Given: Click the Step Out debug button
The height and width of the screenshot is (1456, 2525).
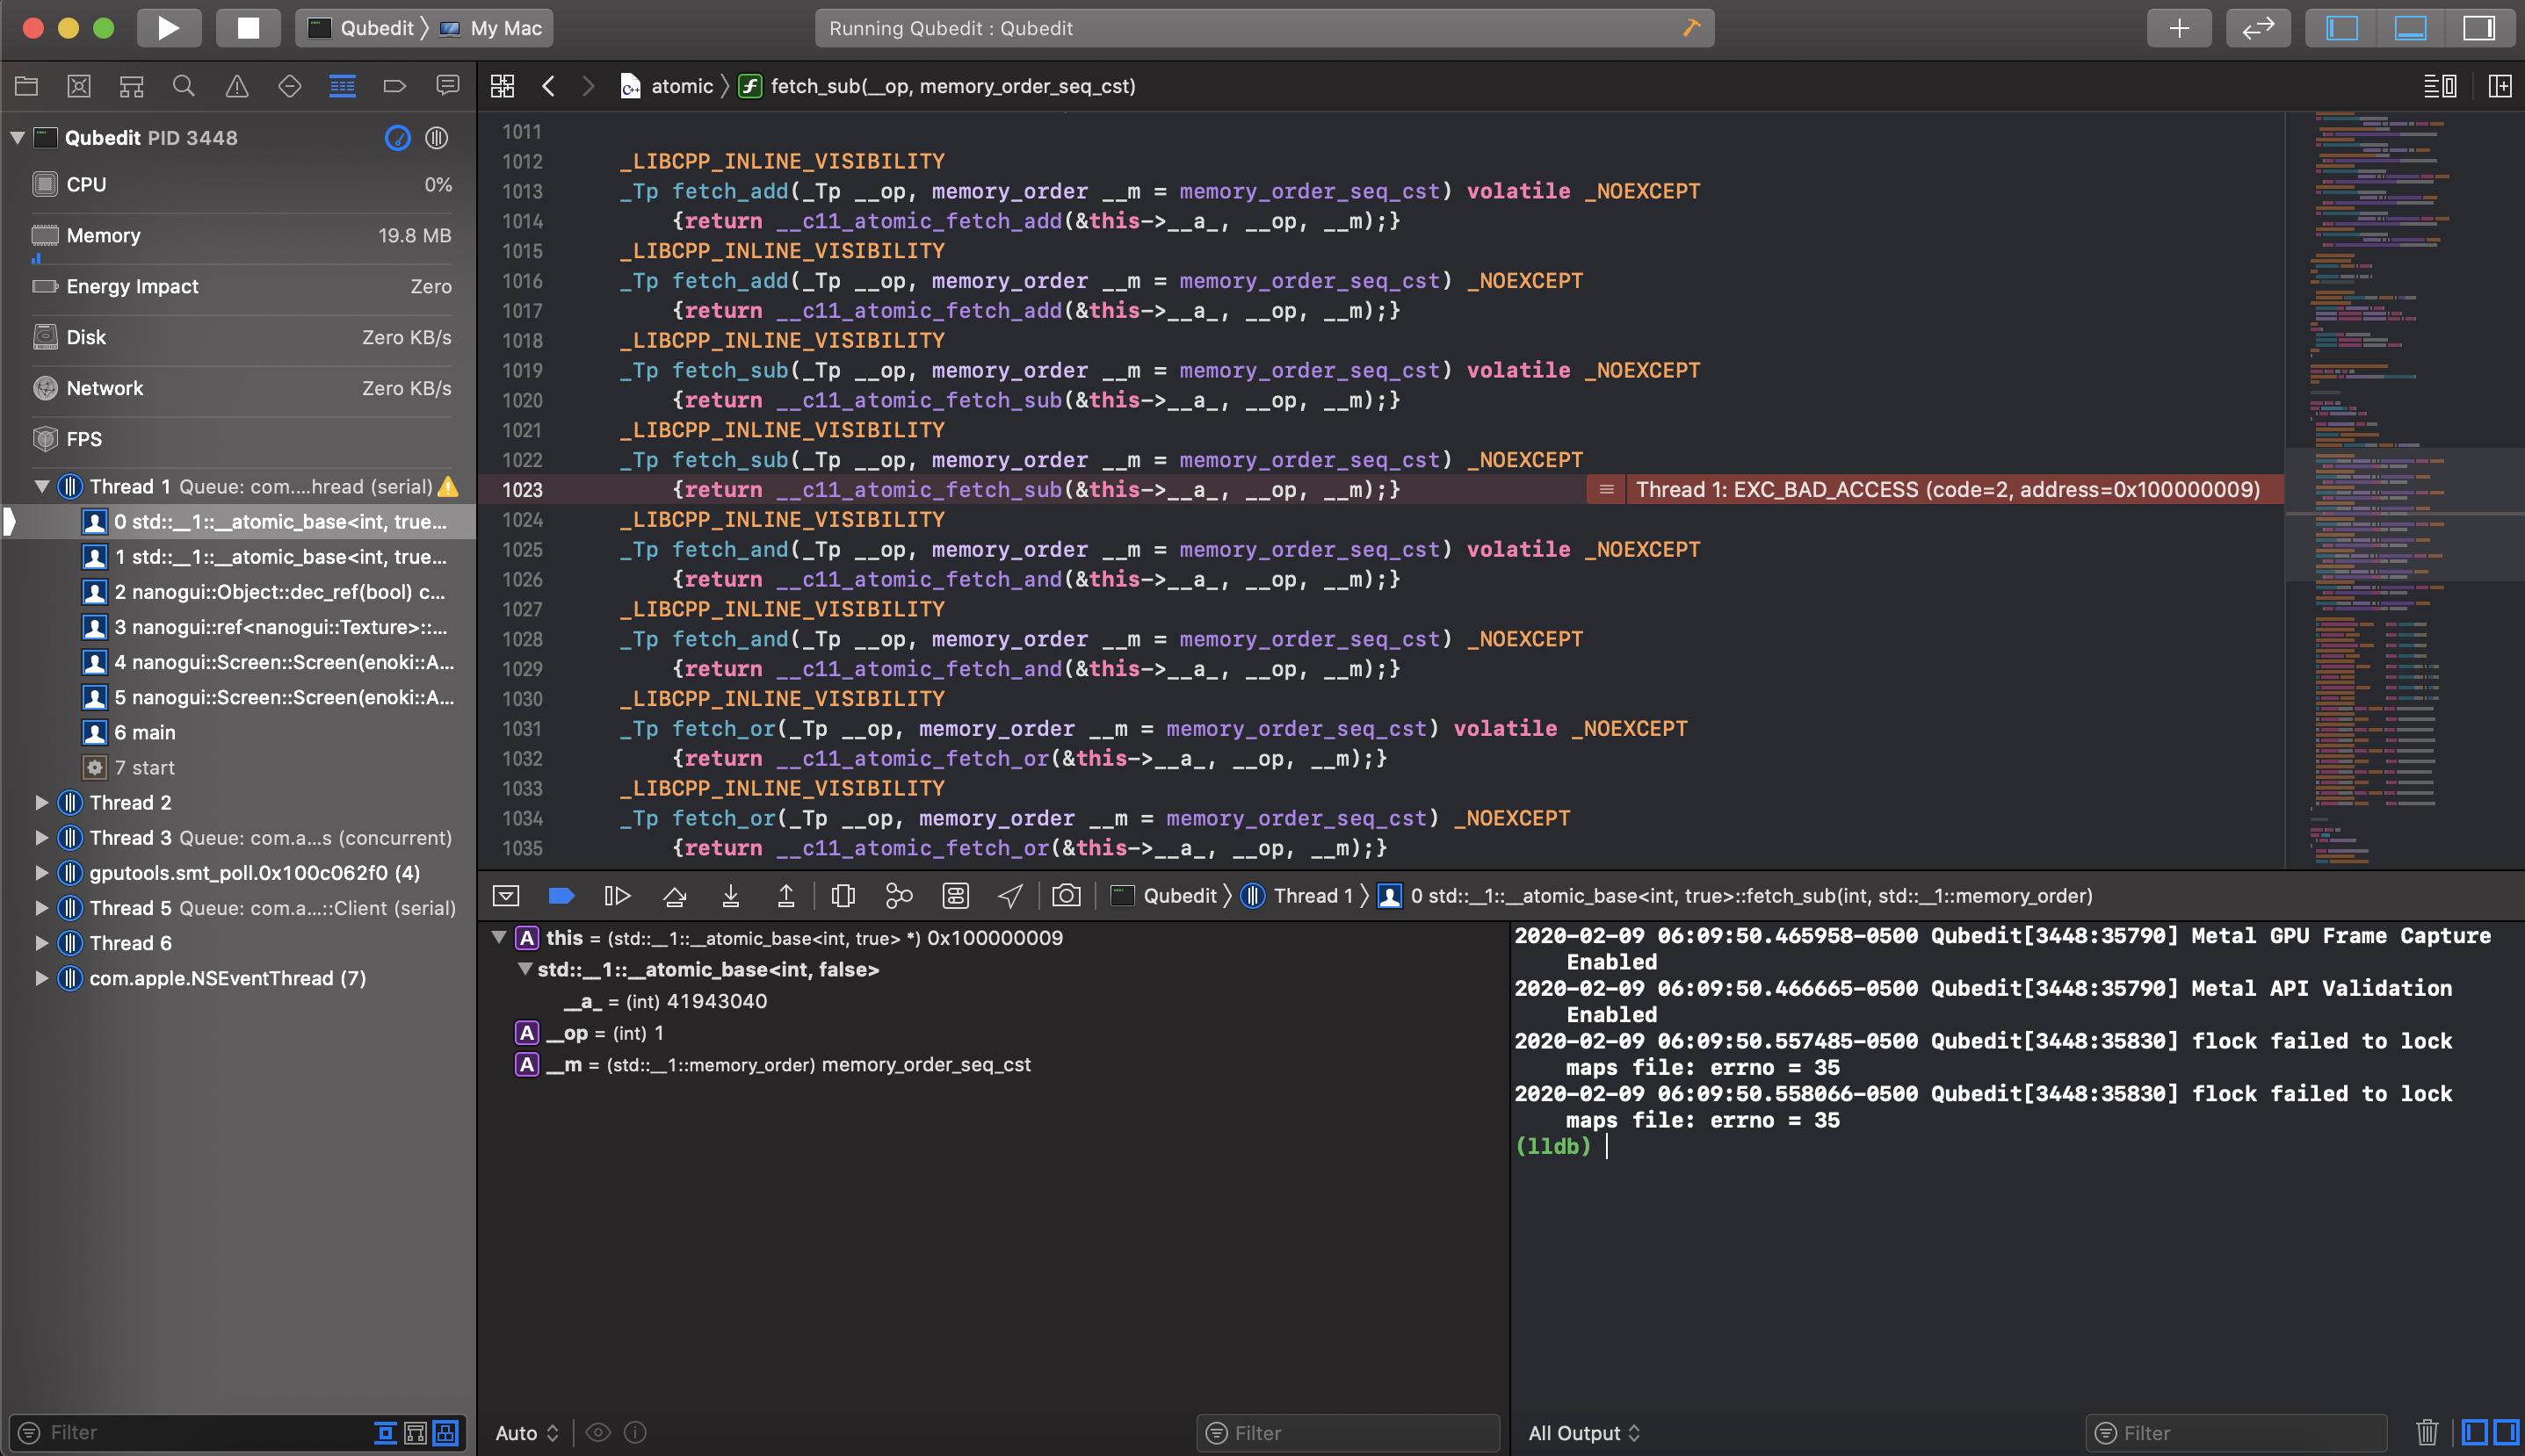Looking at the screenshot, I should pos(786,896).
